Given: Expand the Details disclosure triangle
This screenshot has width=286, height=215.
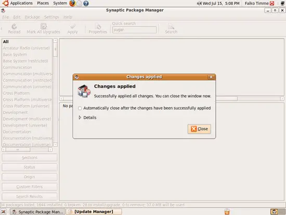Looking at the screenshot, I should point(80,118).
